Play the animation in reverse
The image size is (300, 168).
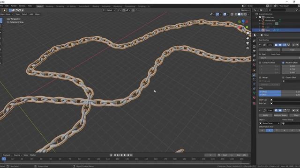121,155
